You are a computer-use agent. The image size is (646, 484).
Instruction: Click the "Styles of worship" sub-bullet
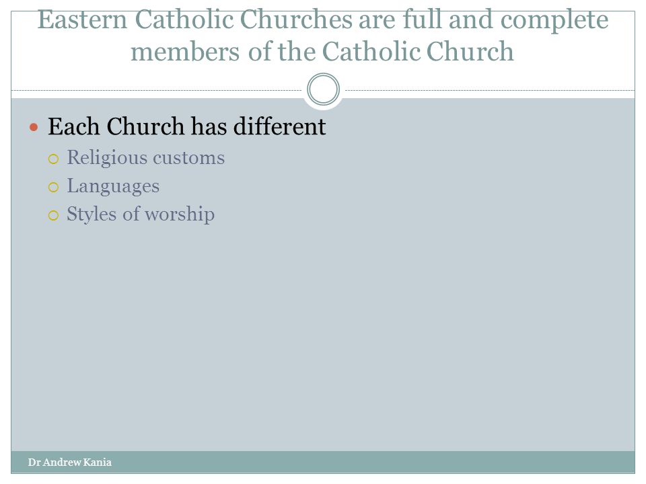coord(141,214)
